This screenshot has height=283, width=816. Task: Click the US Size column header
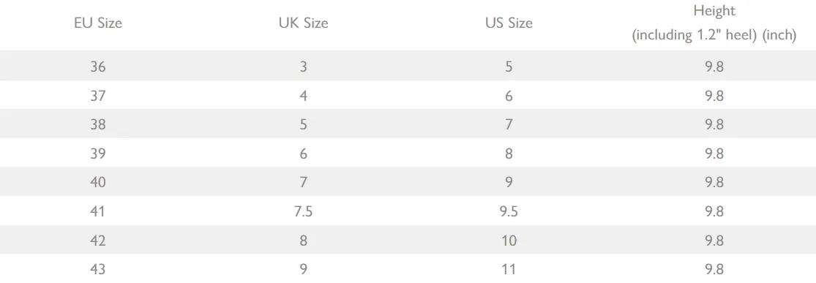click(509, 23)
